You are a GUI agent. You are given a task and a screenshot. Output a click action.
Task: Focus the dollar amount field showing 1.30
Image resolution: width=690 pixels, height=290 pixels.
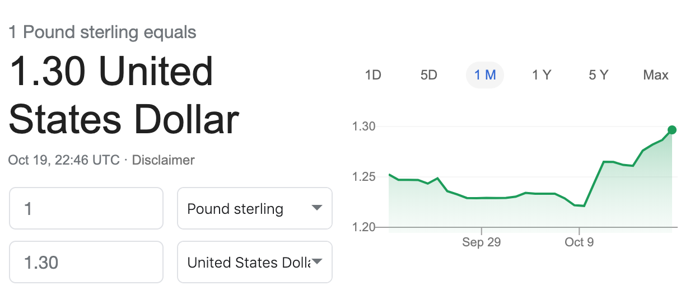pos(86,262)
